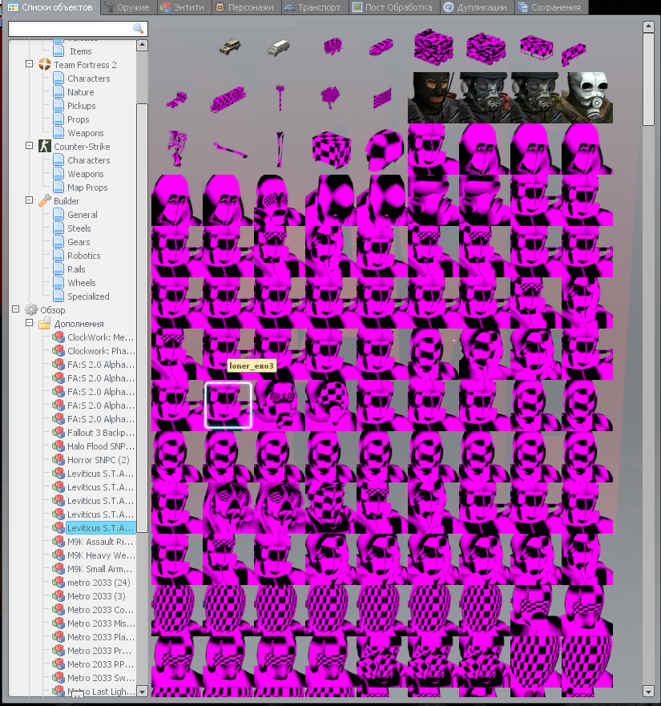Image resolution: width=661 pixels, height=706 pixels.
Task: Select Rails under Builder
Action: tap(76, 269)
